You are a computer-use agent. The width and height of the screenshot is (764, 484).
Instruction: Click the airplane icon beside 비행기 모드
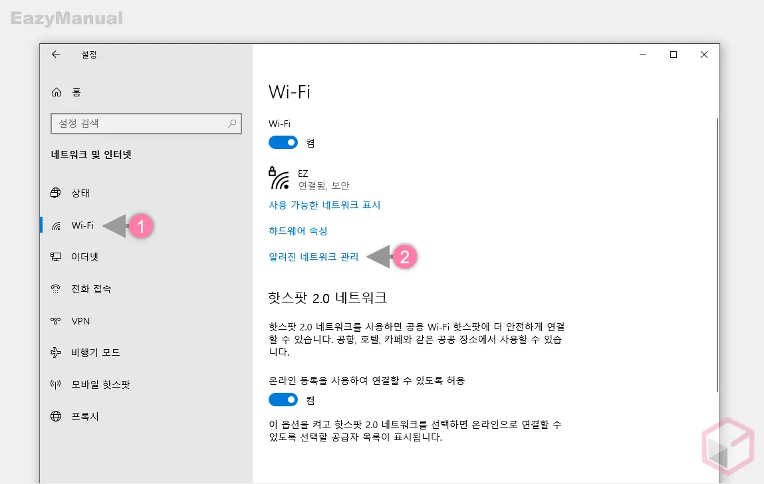point(57,352)
